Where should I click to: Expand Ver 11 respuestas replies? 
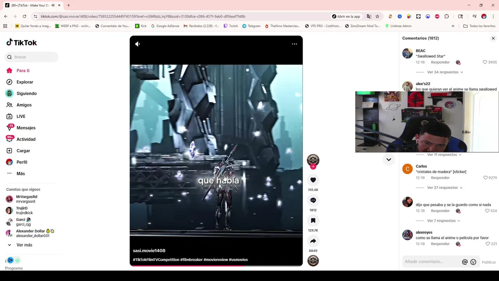click(444, 155)
